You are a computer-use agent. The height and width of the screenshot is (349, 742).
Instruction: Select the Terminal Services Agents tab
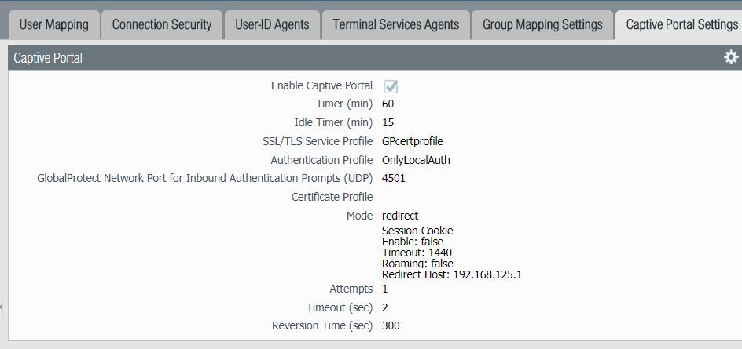coord(395,24)
